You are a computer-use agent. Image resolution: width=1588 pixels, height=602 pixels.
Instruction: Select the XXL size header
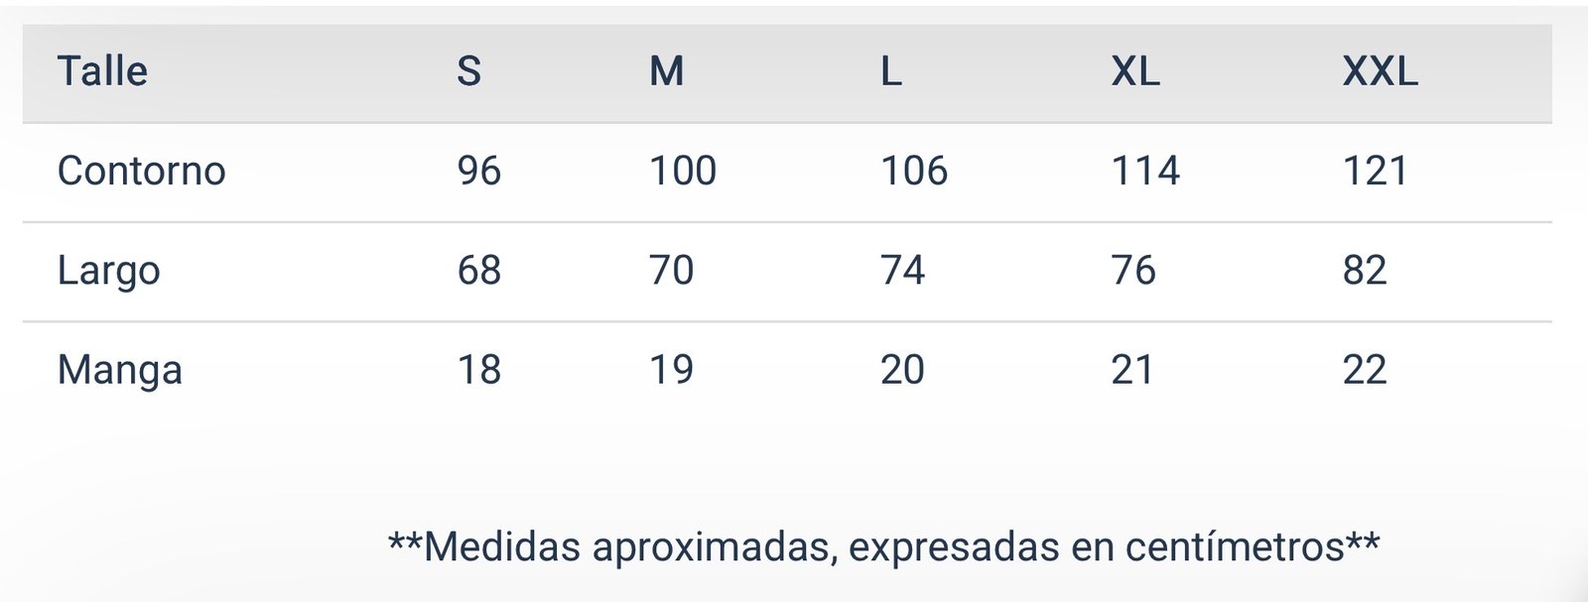tap(1380, 71)
